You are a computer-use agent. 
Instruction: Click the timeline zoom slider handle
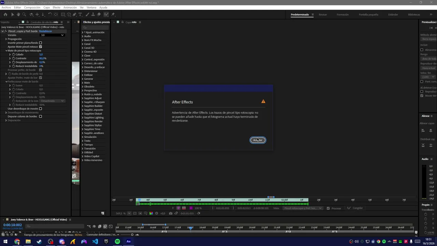[x=132, y=235]
